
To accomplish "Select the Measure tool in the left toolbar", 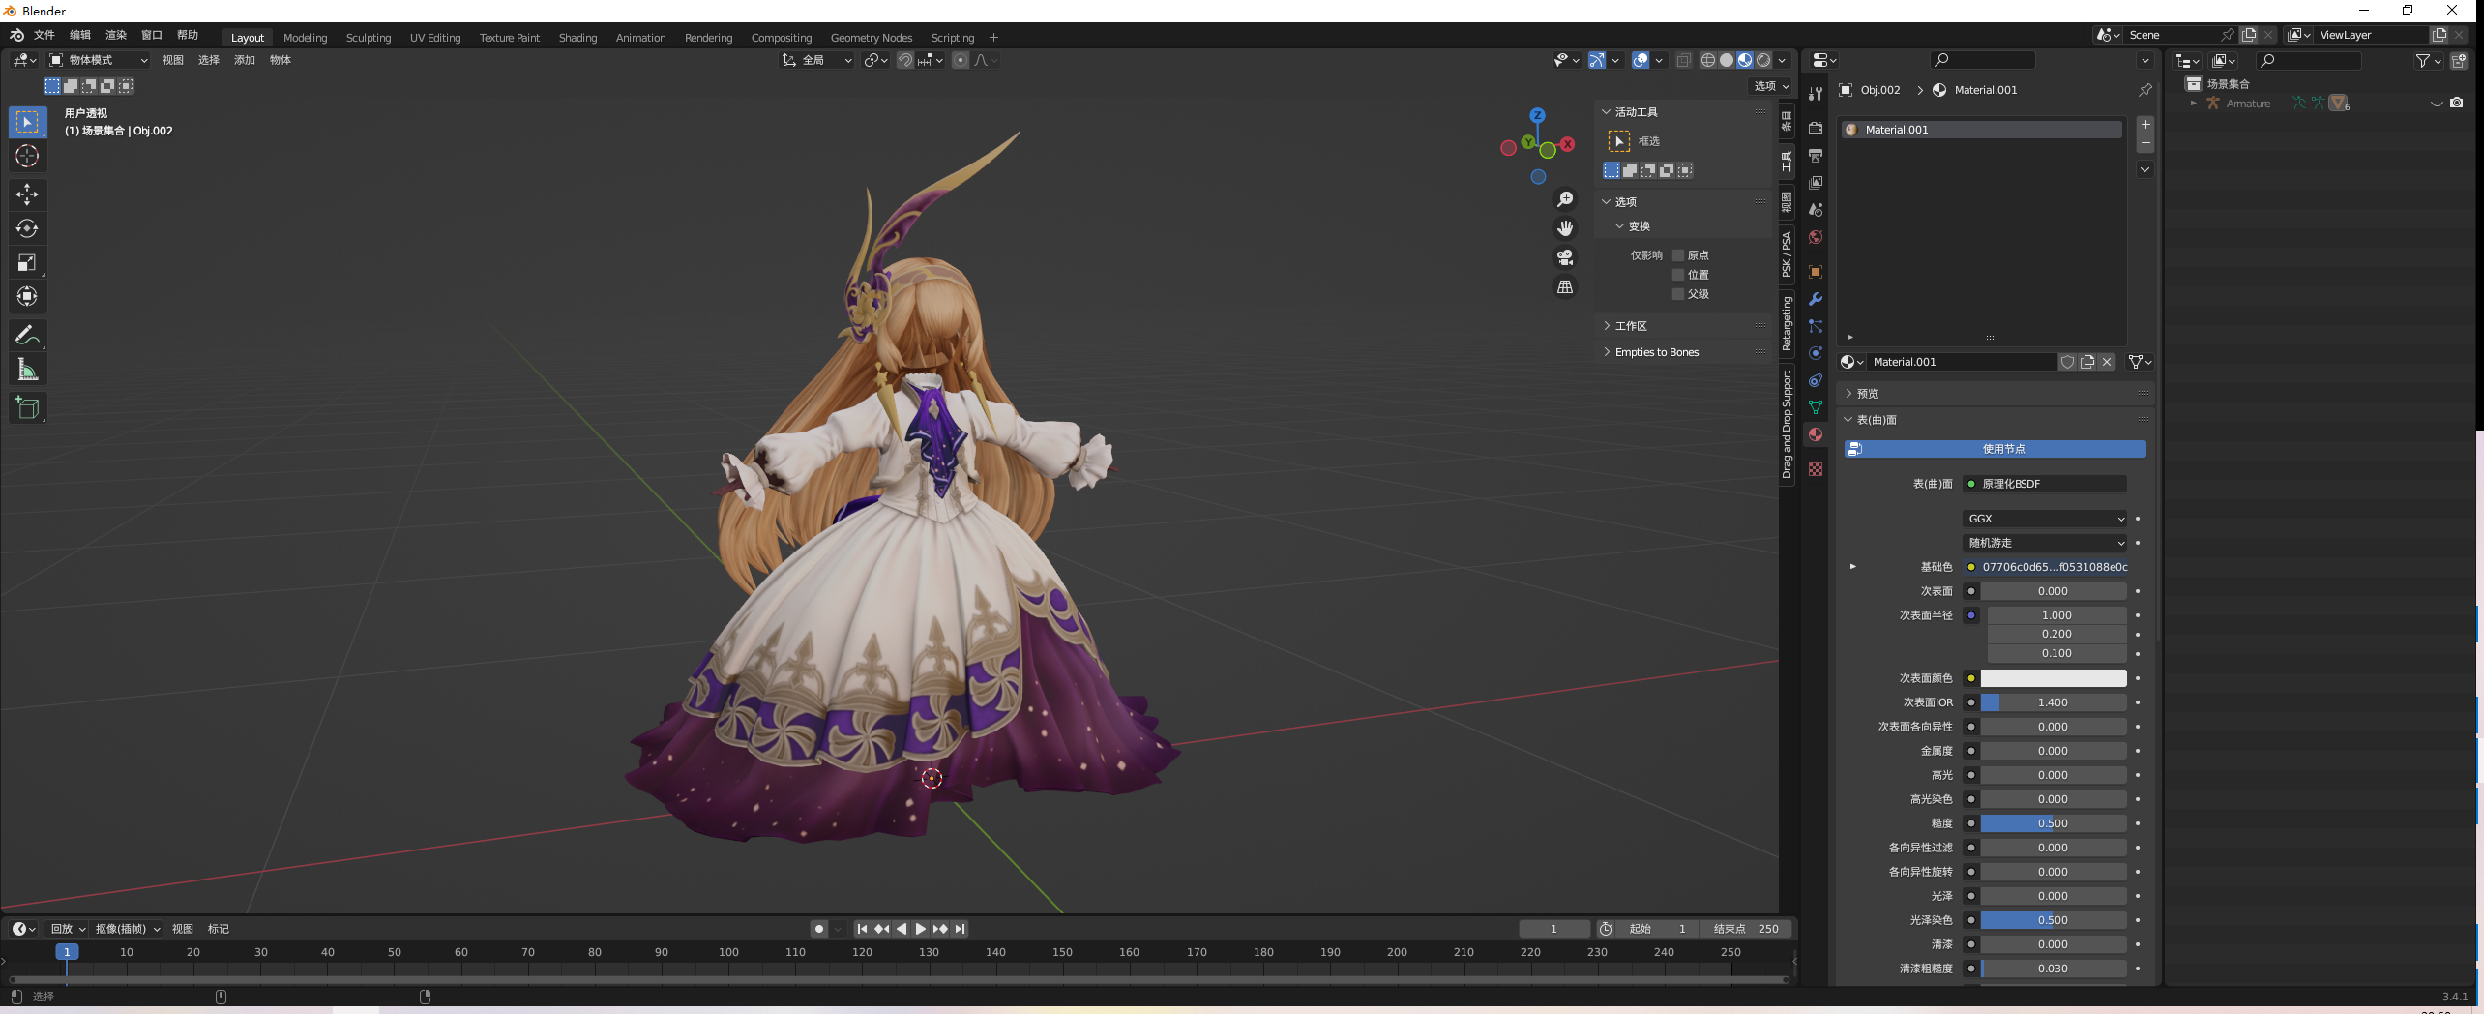I will click(27, 369).
